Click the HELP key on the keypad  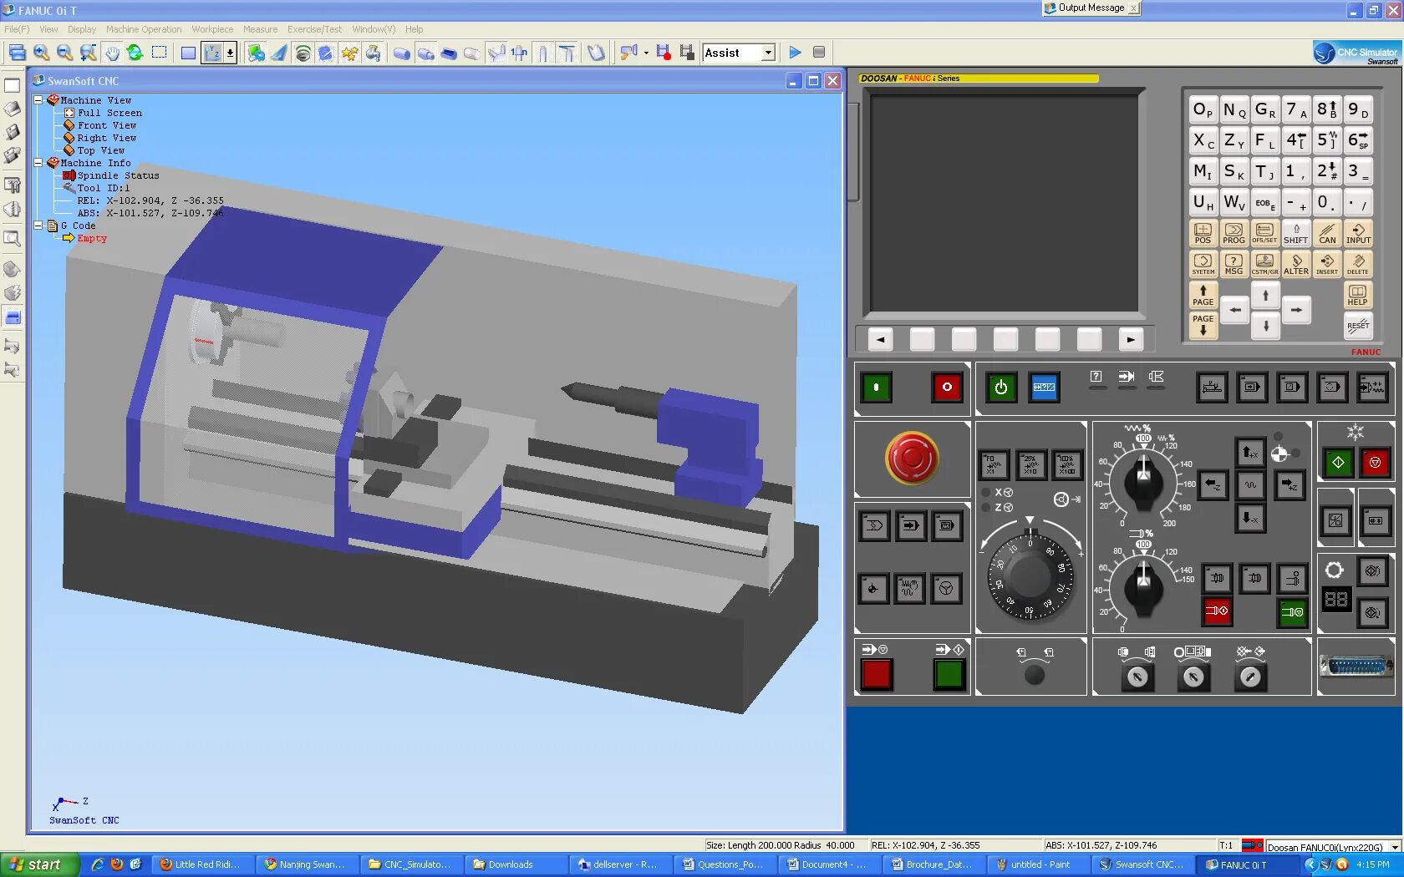[x=1358, y=295]
